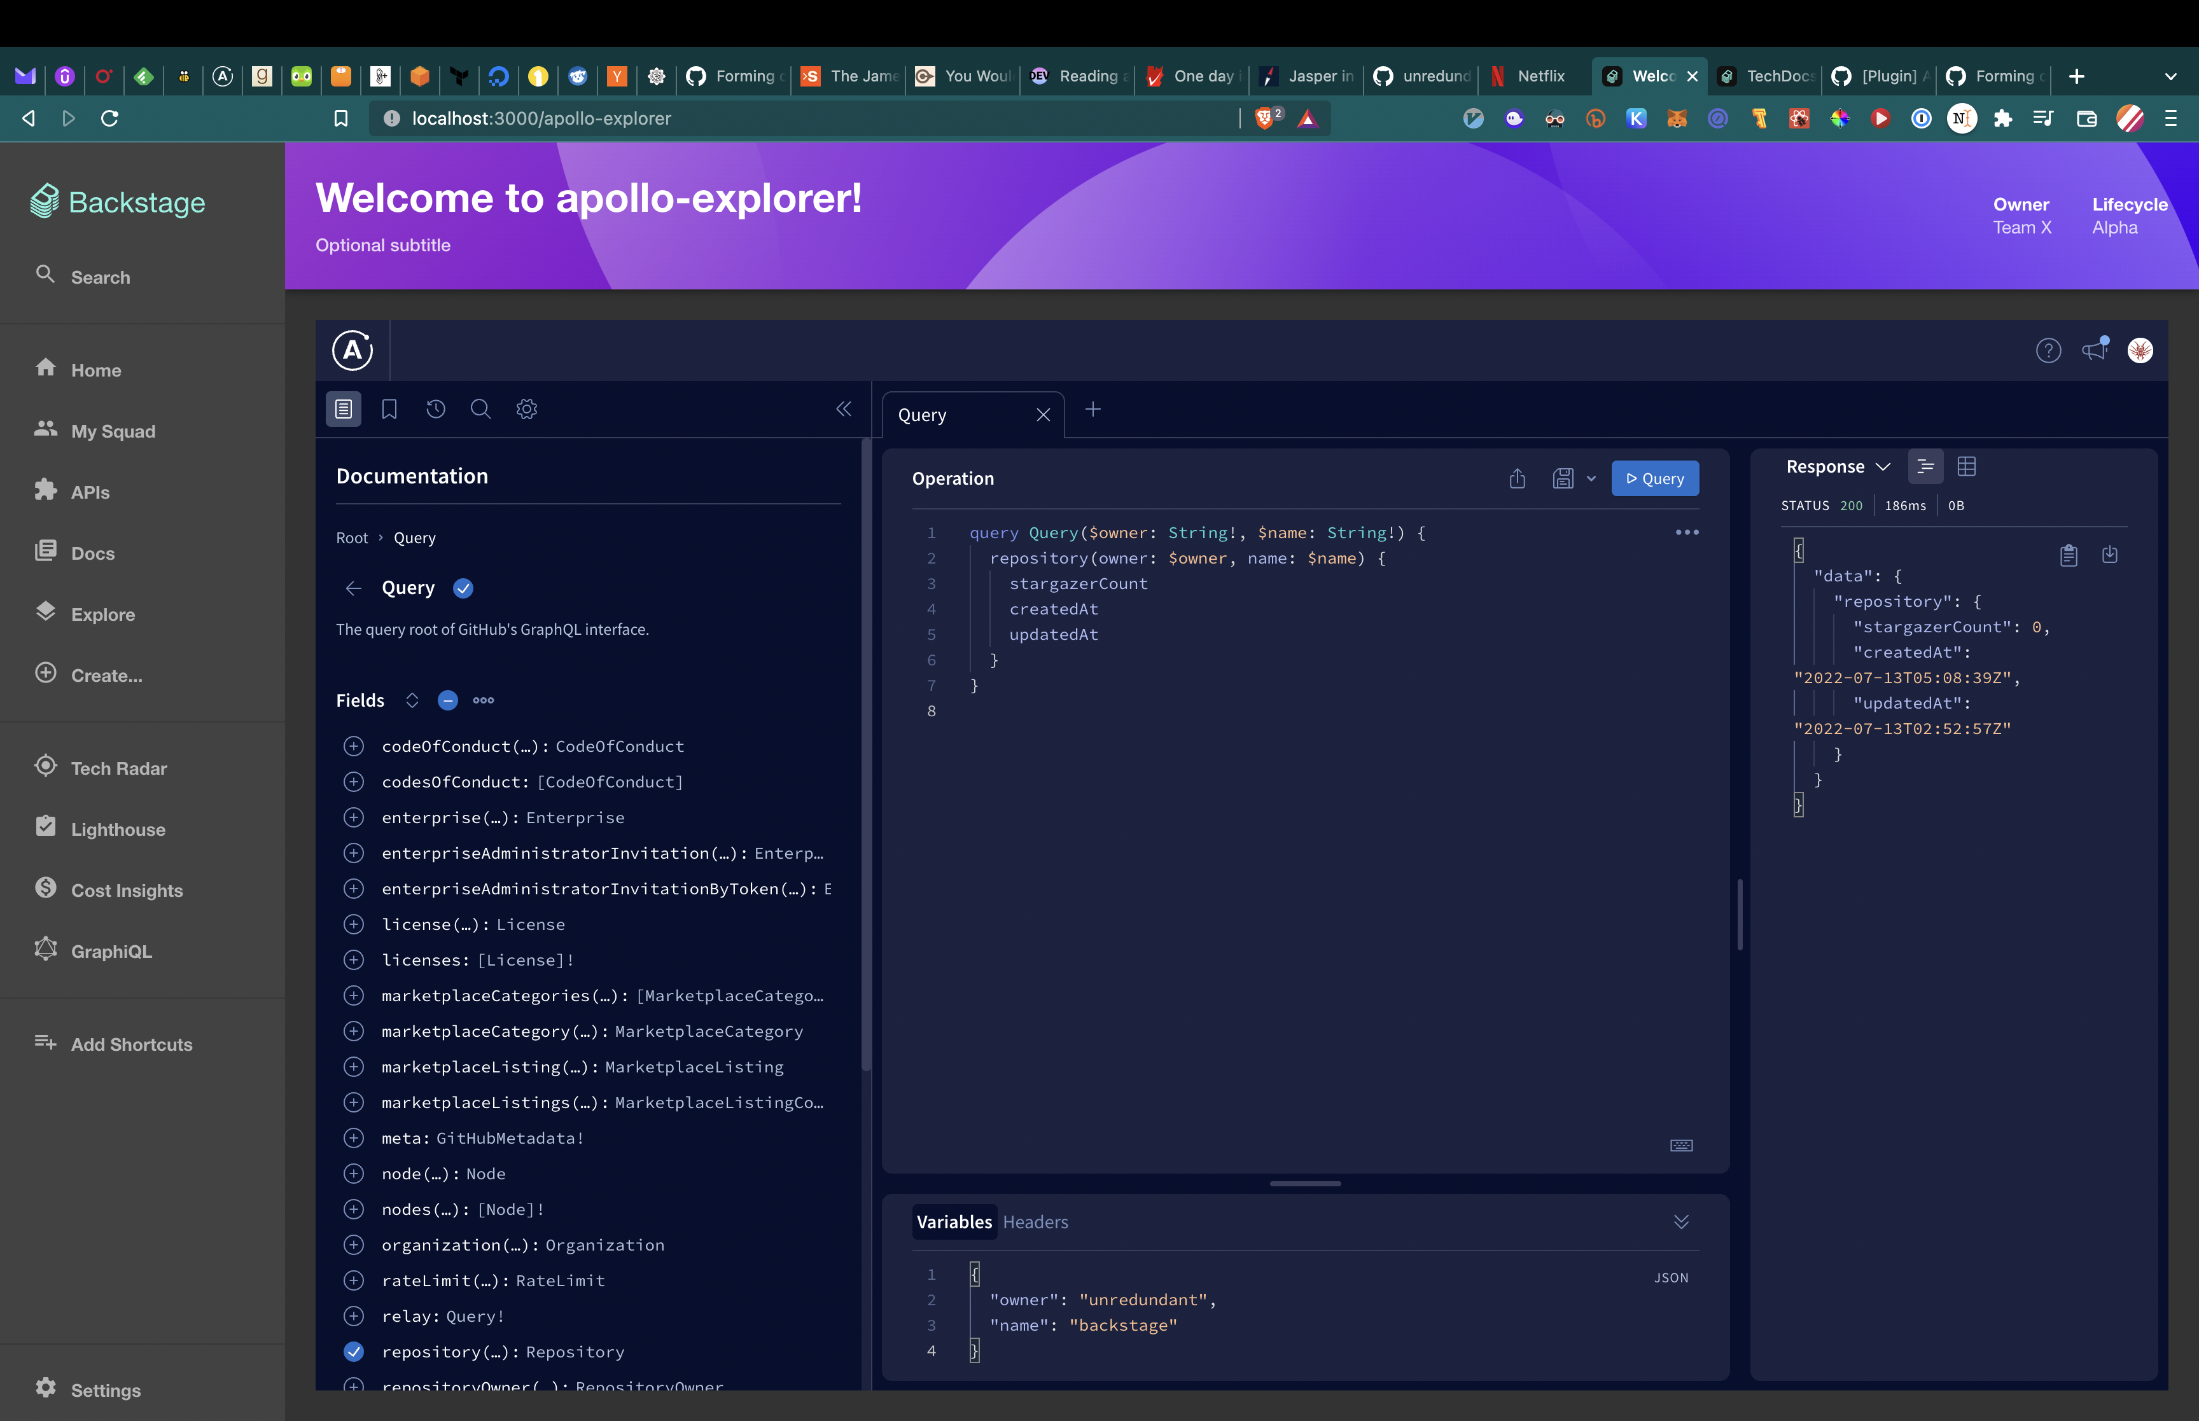Open Tech Radar in Backstage sidebar

[119, 768]
